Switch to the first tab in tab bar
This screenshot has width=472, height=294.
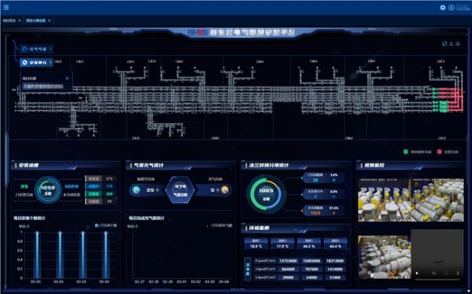pyautogui.click(x=9, y=20)
